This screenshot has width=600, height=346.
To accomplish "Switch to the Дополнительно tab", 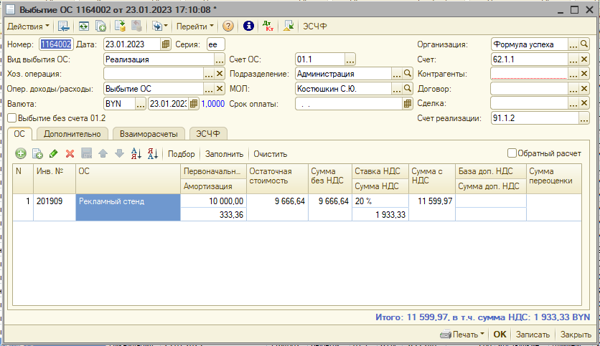I will click(72, 133).
